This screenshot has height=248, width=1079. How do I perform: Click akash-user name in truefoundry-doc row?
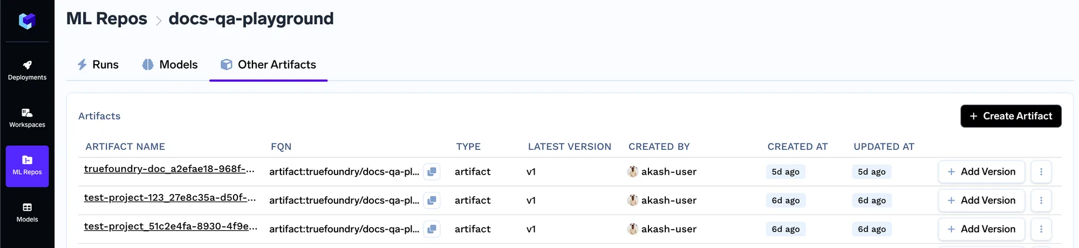(x=669, y=171)
